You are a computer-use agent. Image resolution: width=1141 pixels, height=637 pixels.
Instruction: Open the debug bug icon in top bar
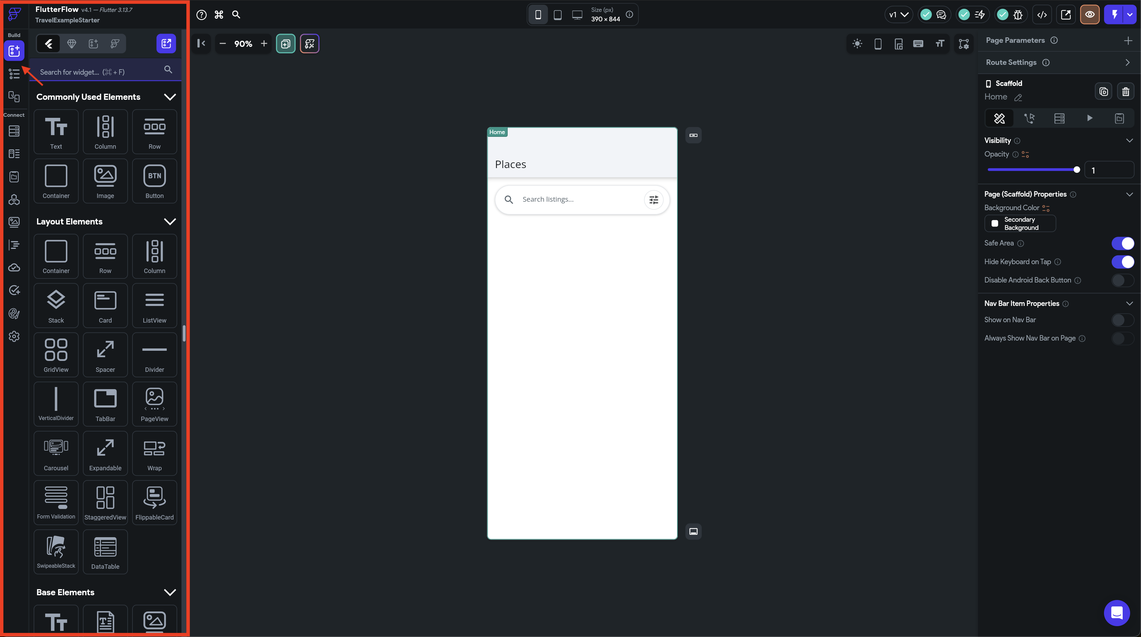1018,15
